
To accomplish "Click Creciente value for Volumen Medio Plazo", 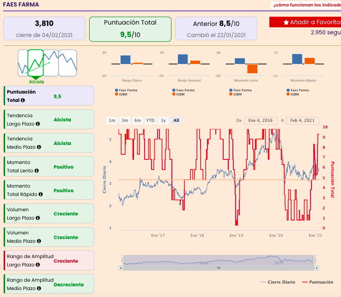I will 66,237.
